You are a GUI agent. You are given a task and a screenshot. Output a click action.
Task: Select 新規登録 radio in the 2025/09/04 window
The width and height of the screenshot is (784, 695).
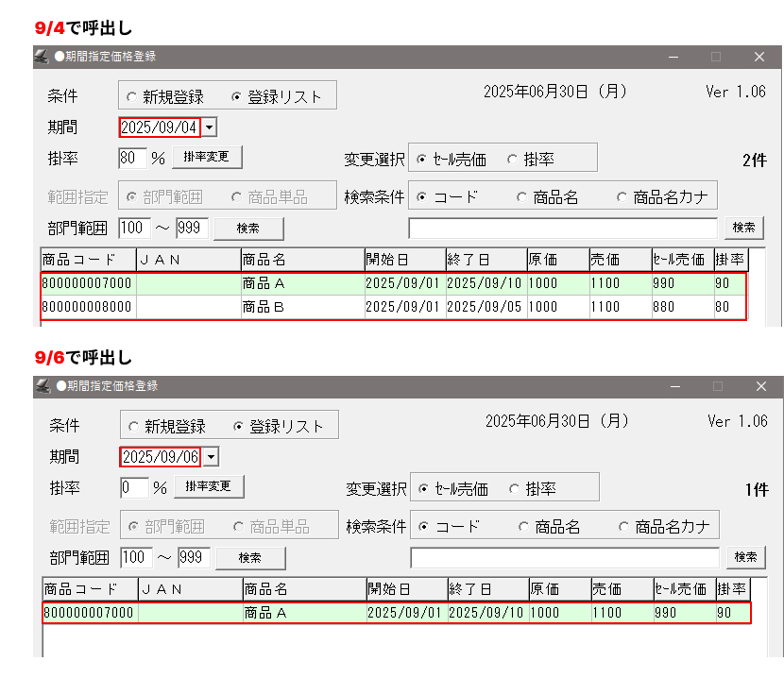click(130, 96)
